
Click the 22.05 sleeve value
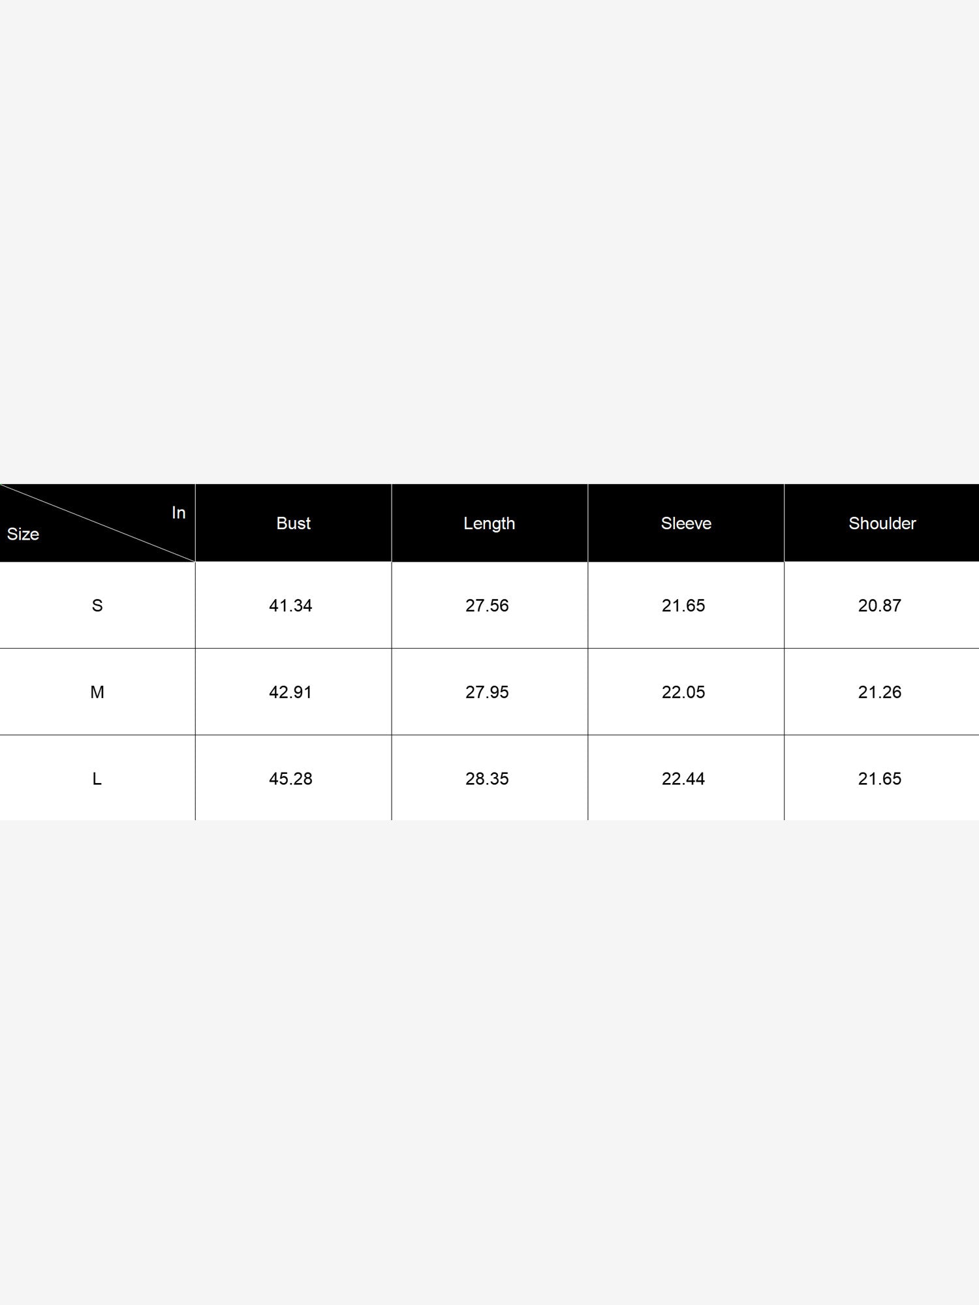pyautogui.click(x=683, y=692)
